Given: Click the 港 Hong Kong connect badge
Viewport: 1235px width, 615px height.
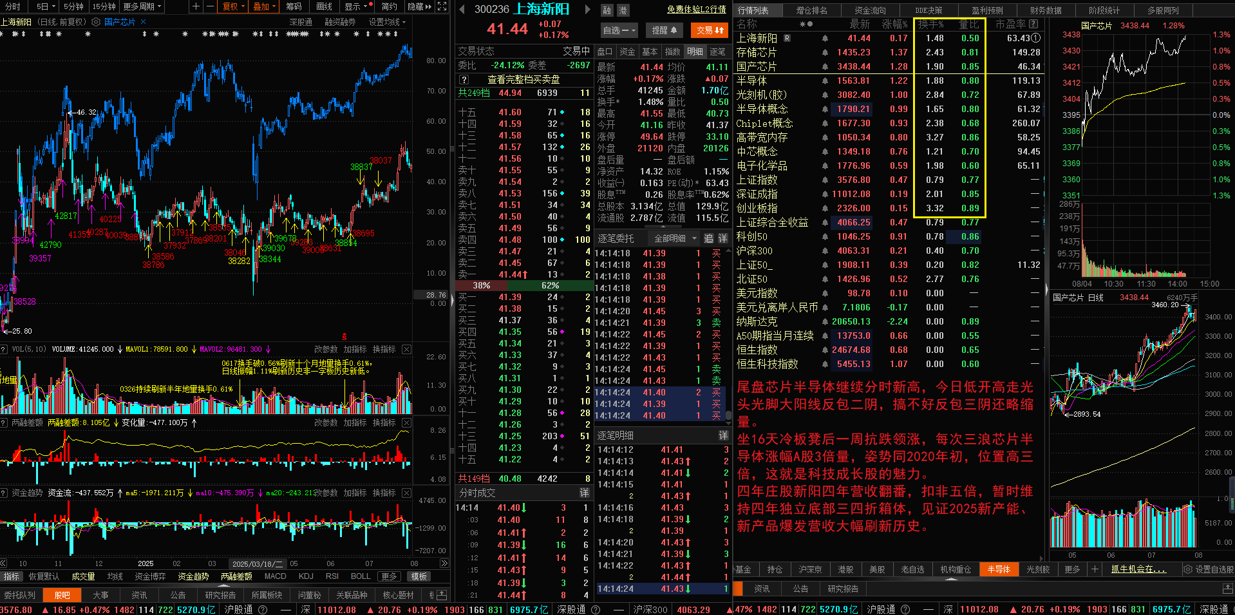Looking at the screenshot, I should pos(623,10).
